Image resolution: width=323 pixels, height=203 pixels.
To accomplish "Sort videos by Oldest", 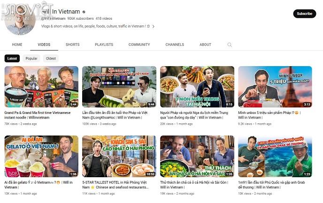I will [x=51, y=59].
